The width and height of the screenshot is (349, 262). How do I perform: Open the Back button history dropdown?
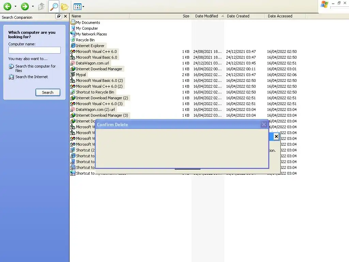point(15,6)
